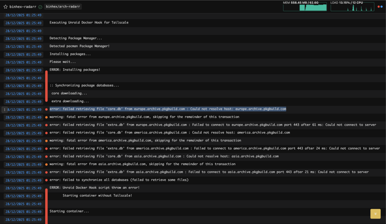The width and height of the screenshot is (386, 224).
Task: Click red dot on asia core.db error line
Action: 46,157
